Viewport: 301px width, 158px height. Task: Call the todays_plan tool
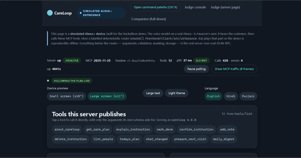pyautogui.click(x=130, y=139)
